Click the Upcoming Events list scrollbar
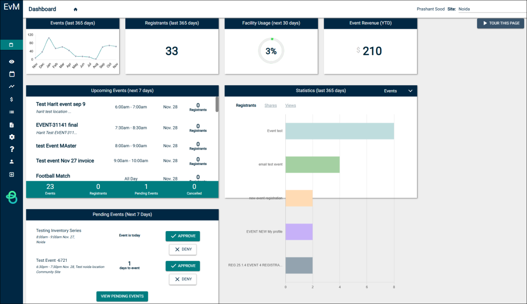The height and width of the screenshot is (304, 527). click(x=217, y=105)
